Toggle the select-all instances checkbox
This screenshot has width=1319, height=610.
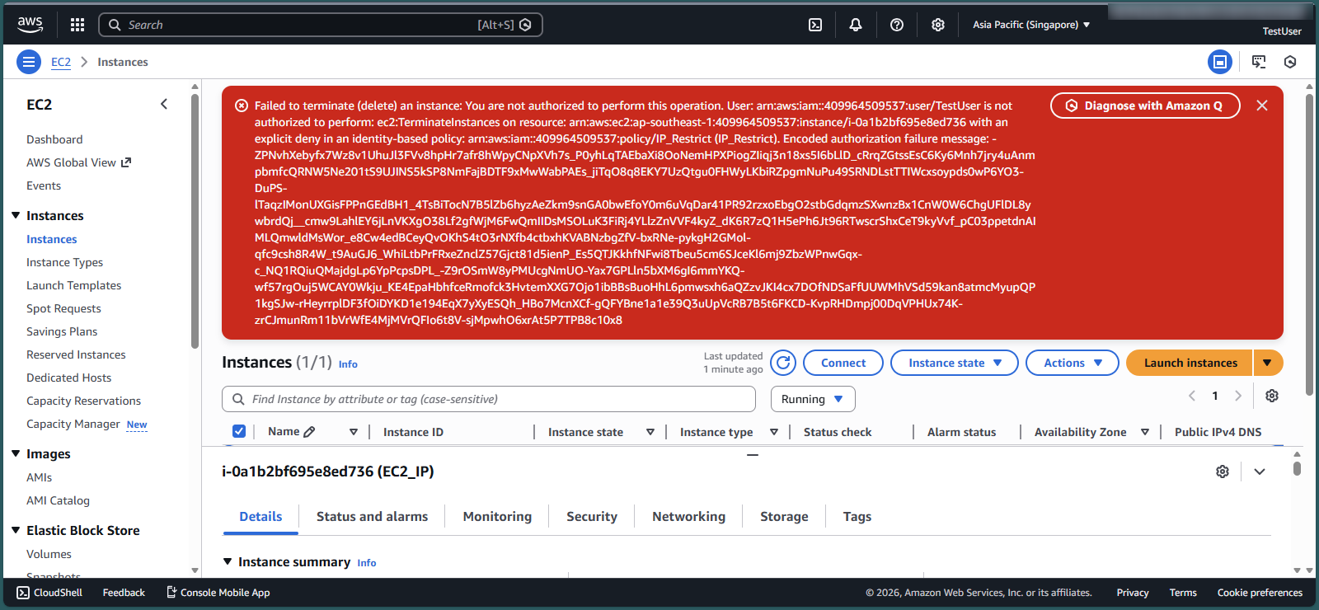(239, 431)
